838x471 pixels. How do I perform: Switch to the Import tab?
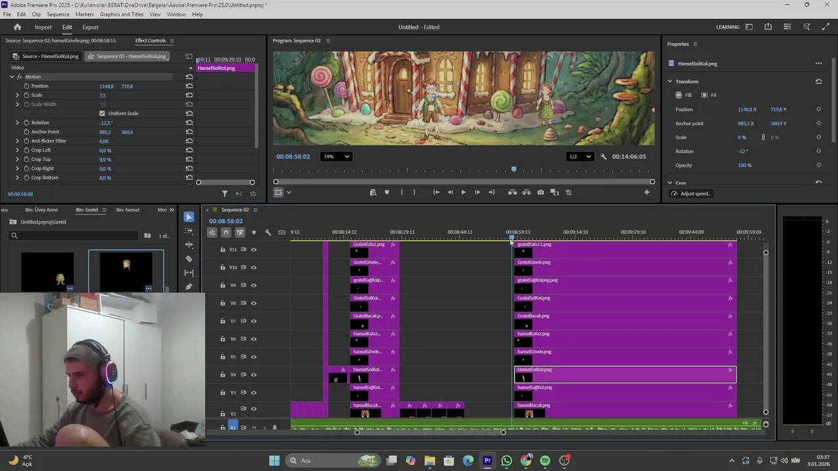(43, 27)
